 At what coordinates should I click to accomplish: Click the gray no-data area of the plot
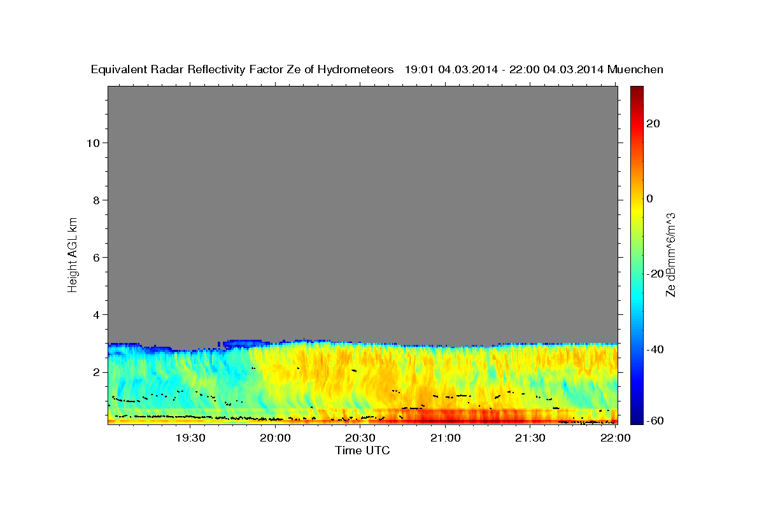362,213
